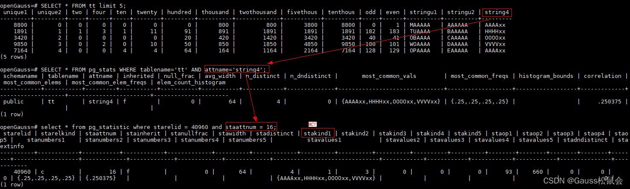
Task: Click the red-boxed attname='string4' condition
Action: pos(237,69)
